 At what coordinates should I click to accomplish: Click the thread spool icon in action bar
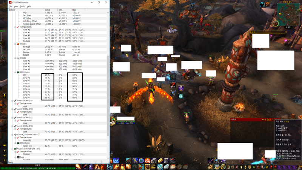click(166, 160)
